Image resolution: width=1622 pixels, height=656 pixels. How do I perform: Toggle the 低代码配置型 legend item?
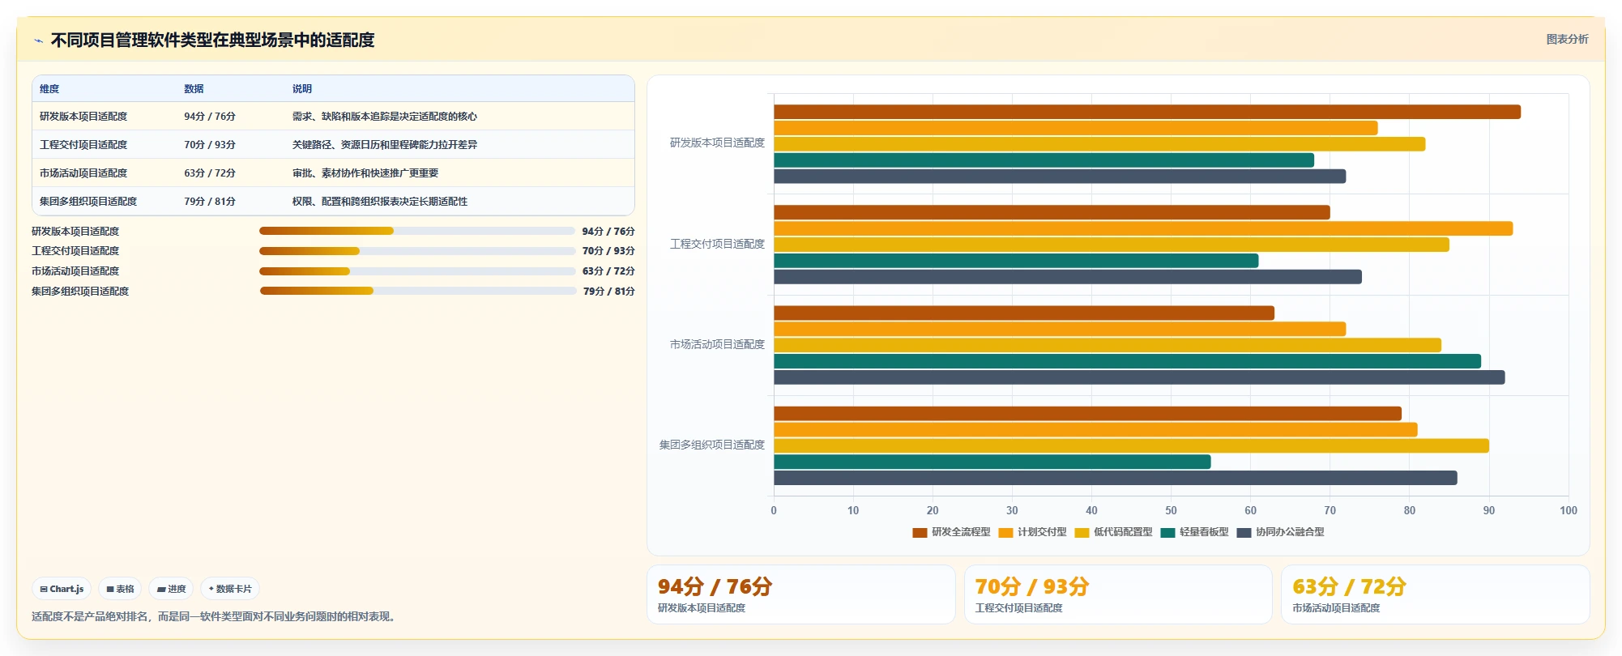1113,532
